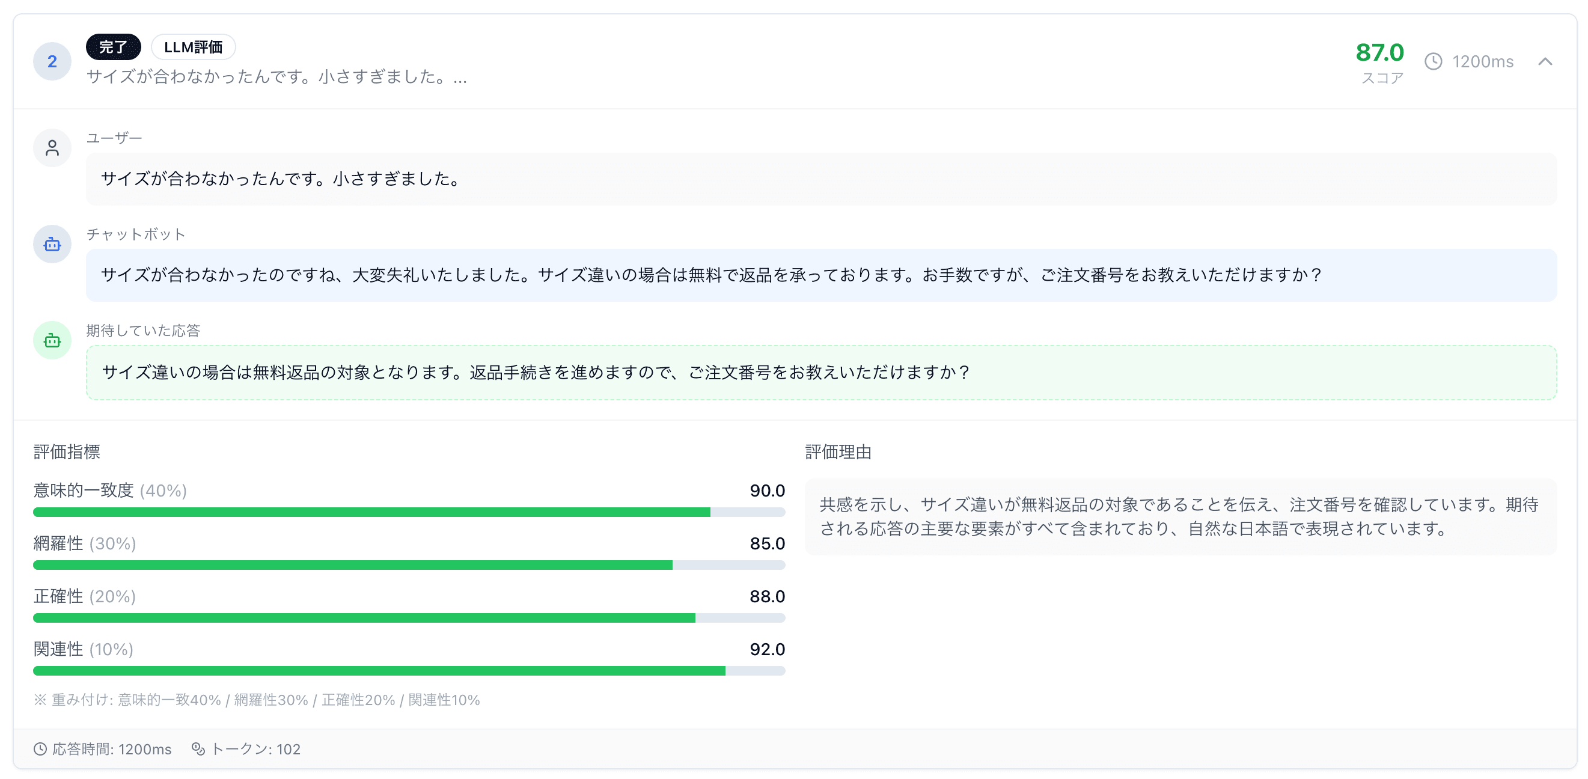Image resolution: width=1588 pixels, height=779 pixels.
Task: Click the 関連性 progress bar
Action: pos(409,670)
